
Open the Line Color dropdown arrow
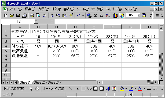(x=135, y=89)
